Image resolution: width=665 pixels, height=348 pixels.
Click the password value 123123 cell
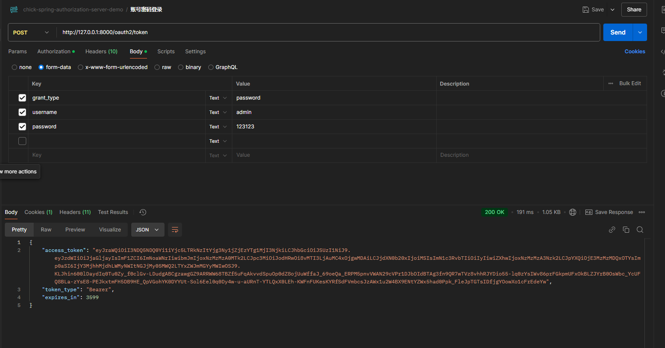pos(334,127)
